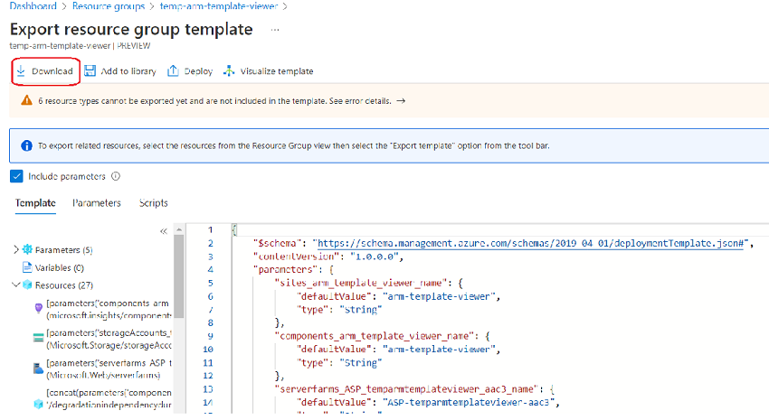Click the info icon beside Include parameters
Screen dimensions: 769x420
click(x=116, y=176)
